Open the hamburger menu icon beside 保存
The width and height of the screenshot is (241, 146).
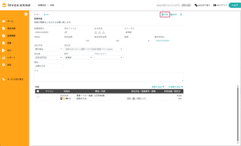[x=181, y=14]
